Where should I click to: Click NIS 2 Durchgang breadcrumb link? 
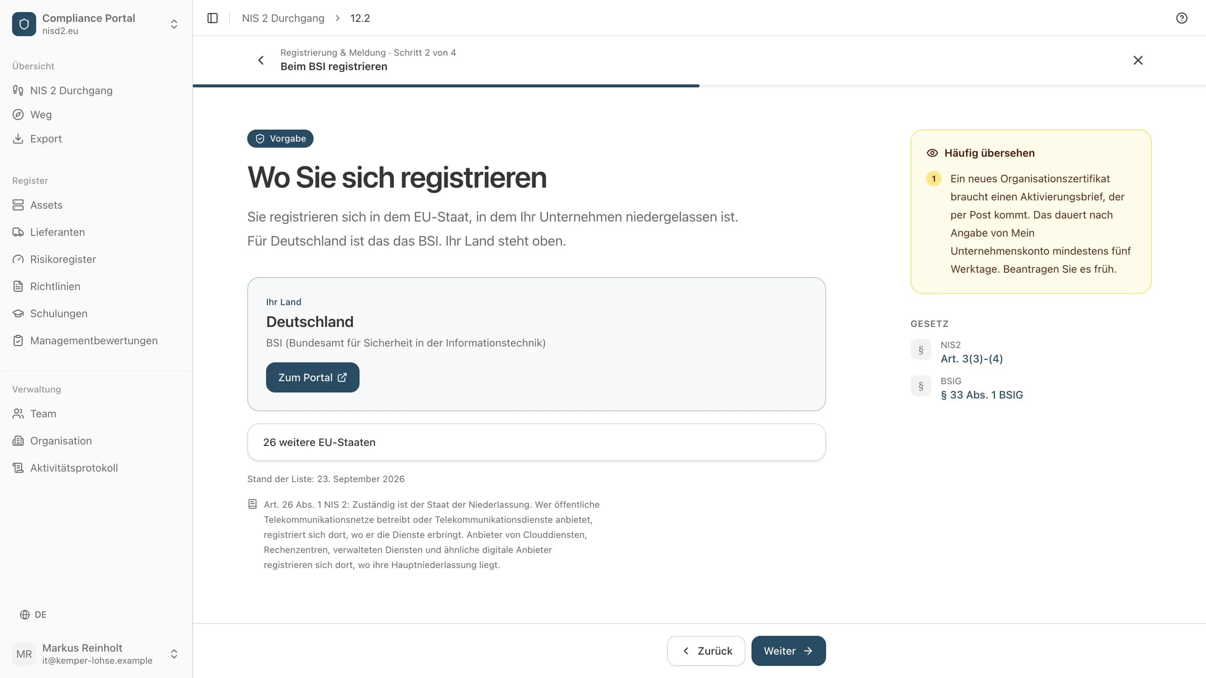[283, 18]
